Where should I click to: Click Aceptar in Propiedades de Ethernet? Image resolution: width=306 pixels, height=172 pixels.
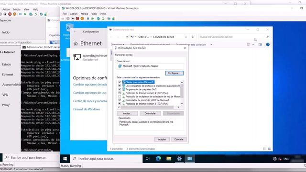tap(162, 139)
